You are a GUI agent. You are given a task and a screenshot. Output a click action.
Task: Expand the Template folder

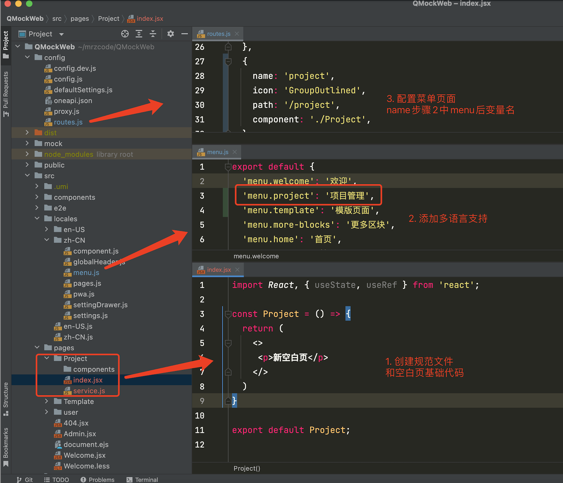(47, 401)
